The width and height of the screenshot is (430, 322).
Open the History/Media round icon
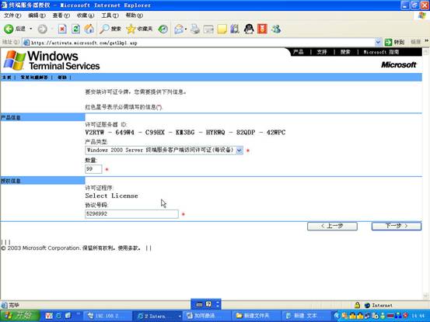click(163, 29)
